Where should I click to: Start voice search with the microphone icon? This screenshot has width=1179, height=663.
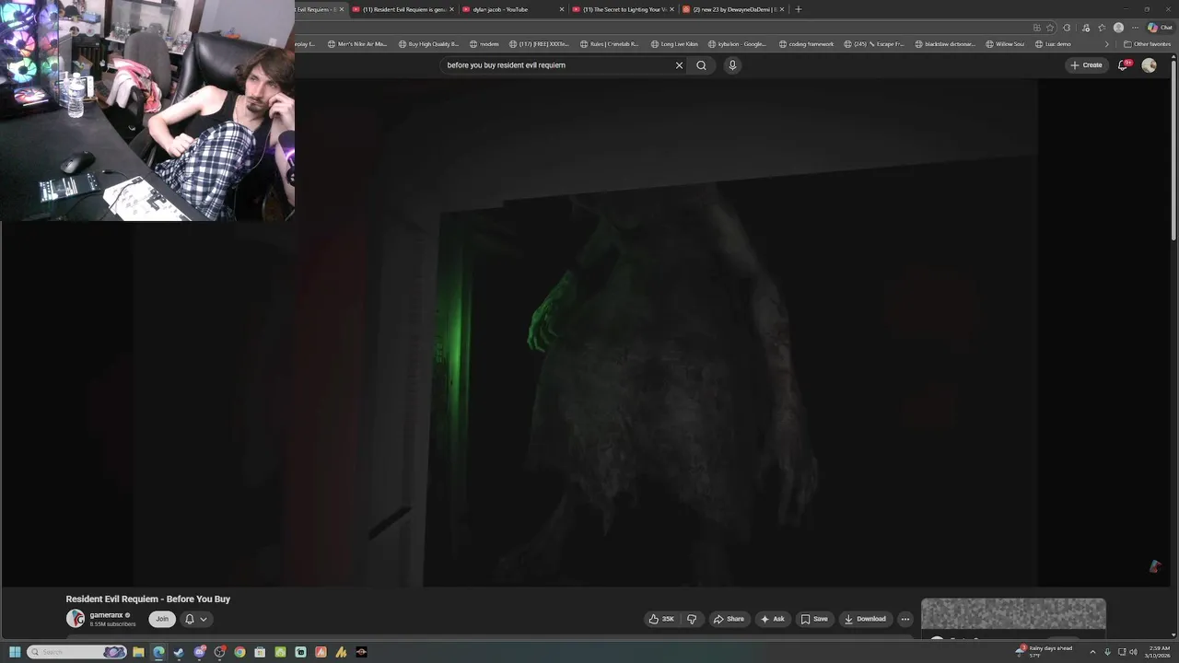[x=732, y=65]
